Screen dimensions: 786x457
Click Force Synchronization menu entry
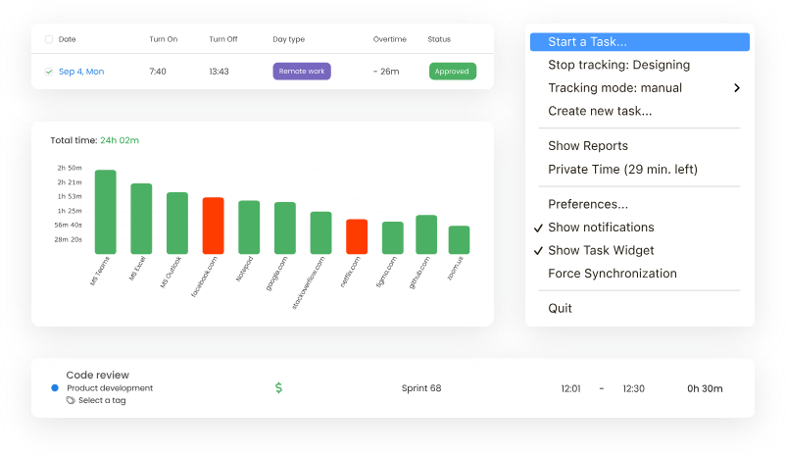click(612, 274)
